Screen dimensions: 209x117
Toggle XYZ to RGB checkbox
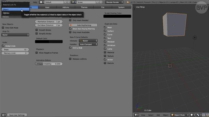[70, 48]
